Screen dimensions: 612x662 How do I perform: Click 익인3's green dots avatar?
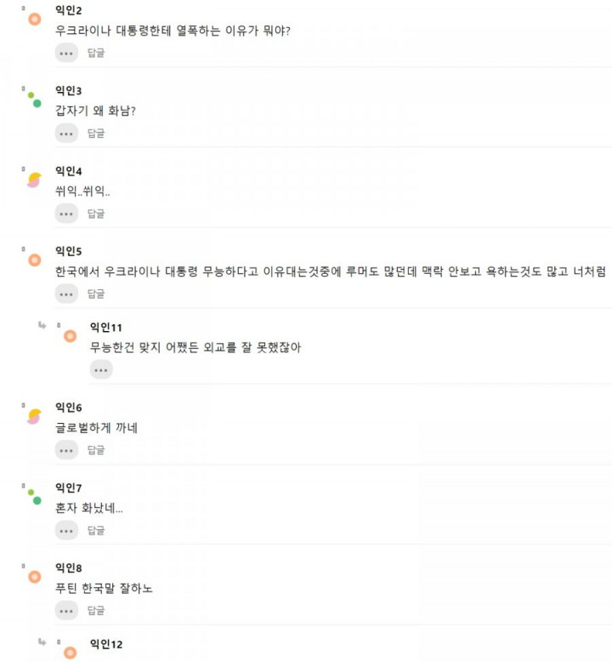click(x=35, y=100)
